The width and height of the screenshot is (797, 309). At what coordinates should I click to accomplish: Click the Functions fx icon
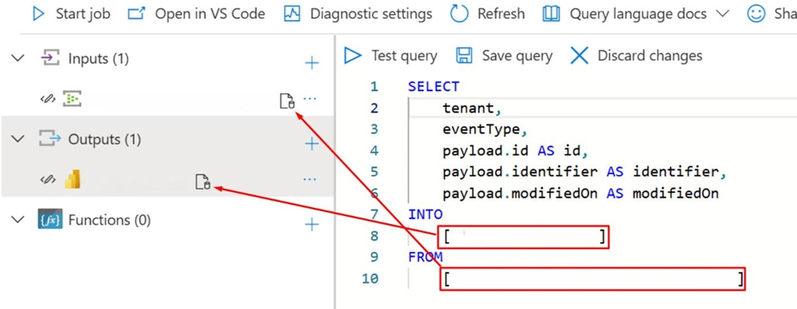pyautogui.click(x=49, y=220)
